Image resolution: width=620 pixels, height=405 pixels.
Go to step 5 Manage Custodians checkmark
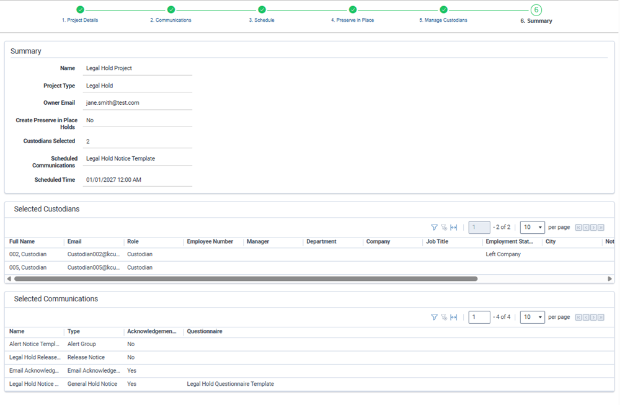(444, 9)
